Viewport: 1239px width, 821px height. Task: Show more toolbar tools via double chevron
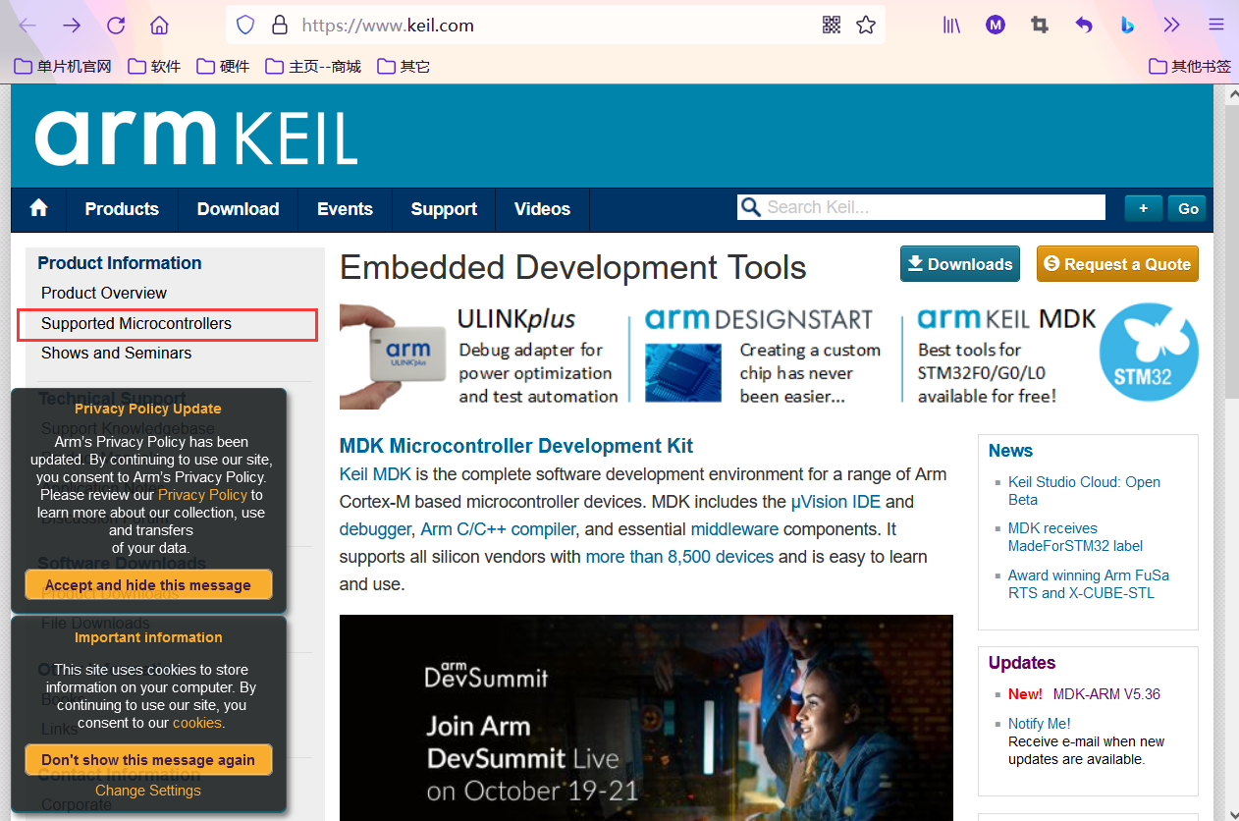pyautogui.click(x=1172, y=25)
